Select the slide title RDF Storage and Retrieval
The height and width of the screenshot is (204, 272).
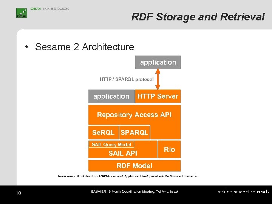coord(198,17)
